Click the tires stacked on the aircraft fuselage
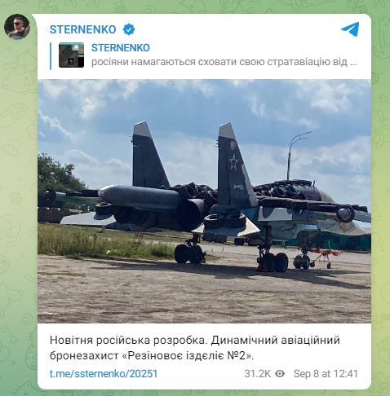This screenshot has width=390, height=396. point(283,189)
